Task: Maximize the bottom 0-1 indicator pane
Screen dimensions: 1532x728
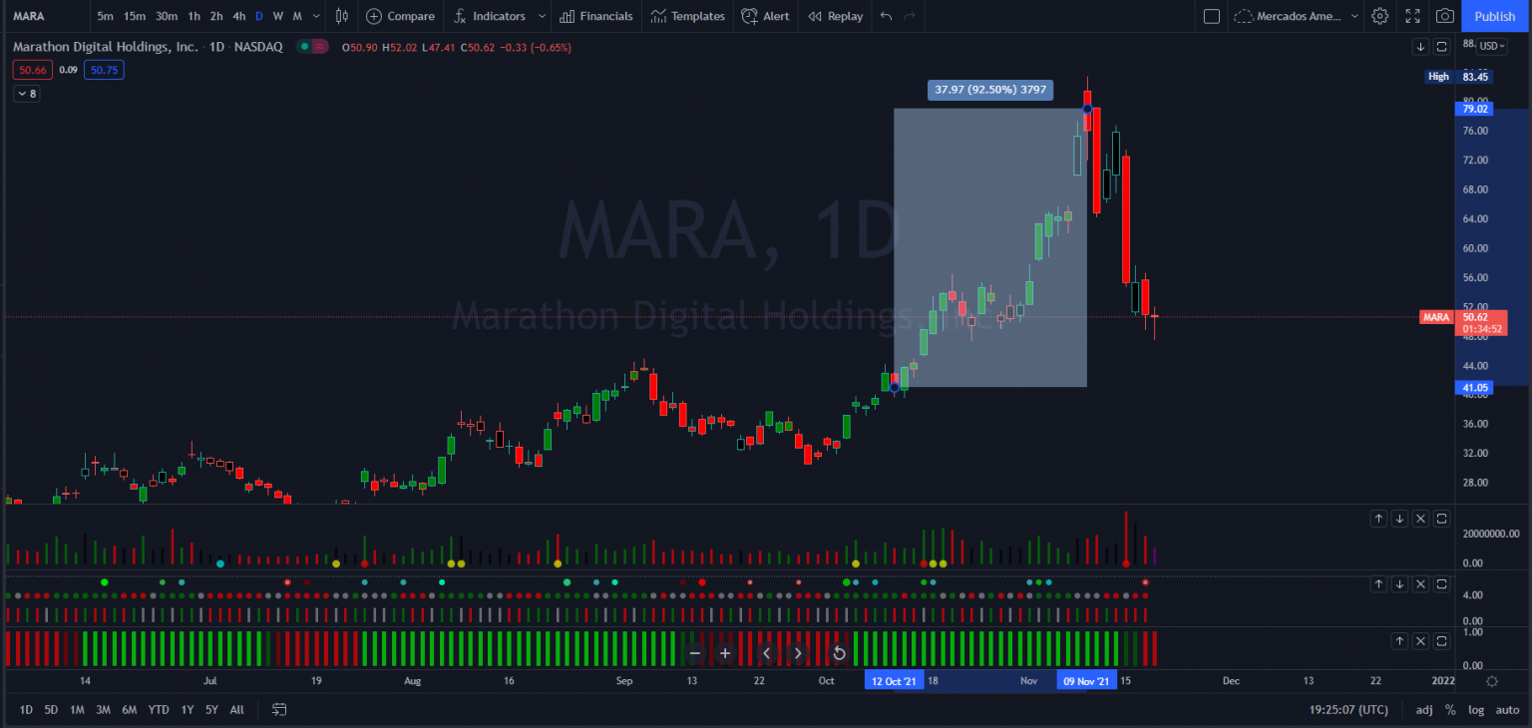Action: coord(1441,641)
